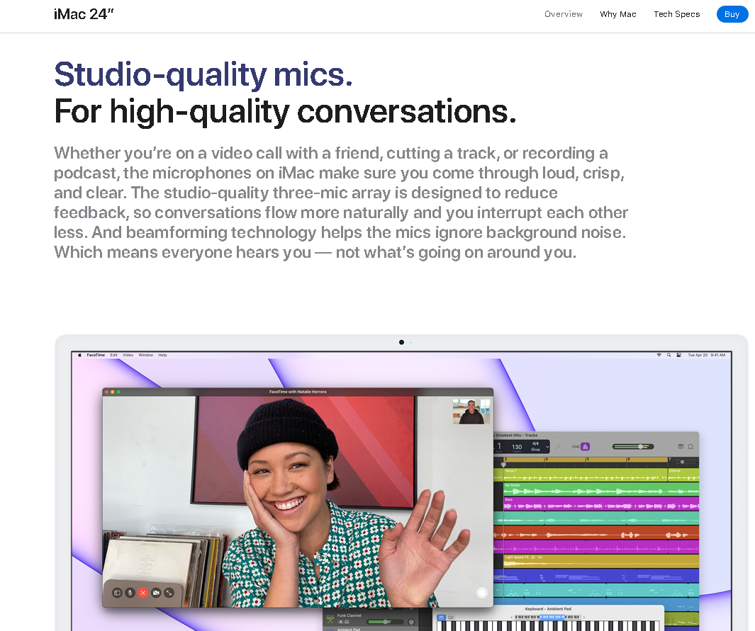Solo the Funk Clavinet track headphones

point(347,622)
